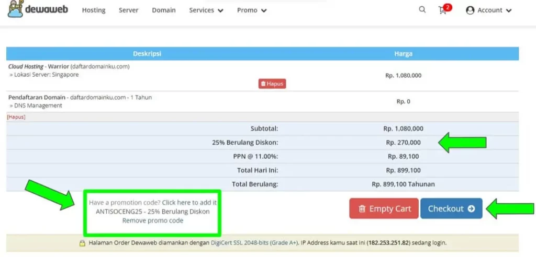This screenshot has width=536, height=257.
Task: Click the Rp. 89,100 tax value
Action: pyautogui.click(x=404, y=157)
